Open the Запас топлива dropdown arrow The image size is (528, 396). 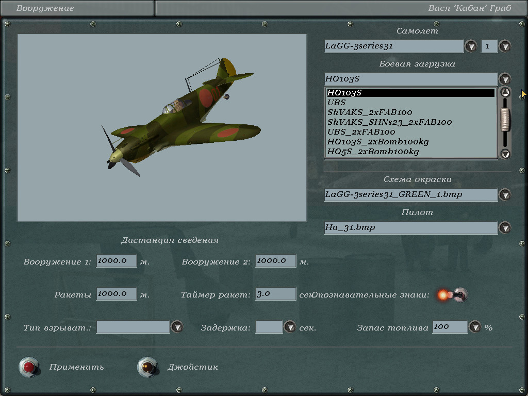coord(475,326)
